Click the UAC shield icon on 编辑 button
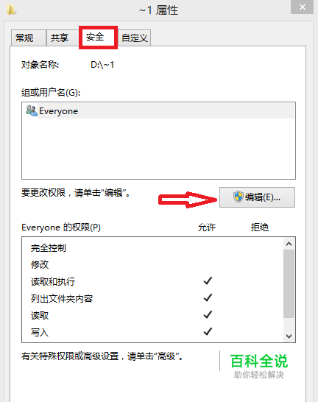 click(x=238, y=197)
